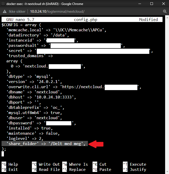Click the ^J Justify shortcut

tap(135, 169)
